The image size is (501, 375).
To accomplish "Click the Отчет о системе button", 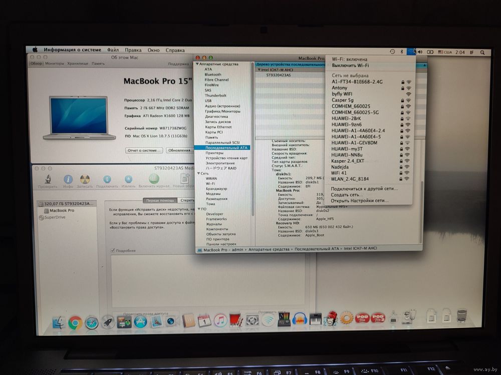I will pyautogui.click(x=144, y=150).
